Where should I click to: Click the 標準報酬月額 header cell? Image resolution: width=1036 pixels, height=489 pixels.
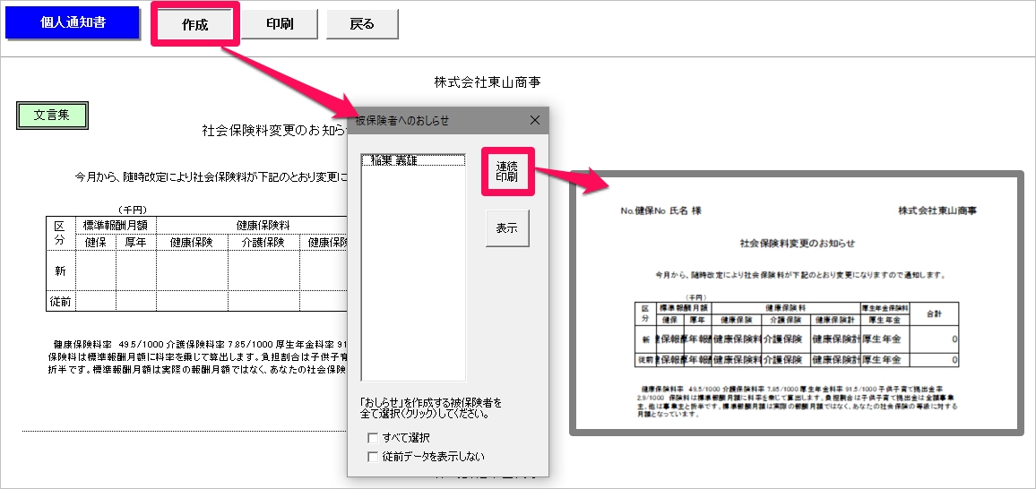coord(117,225)
